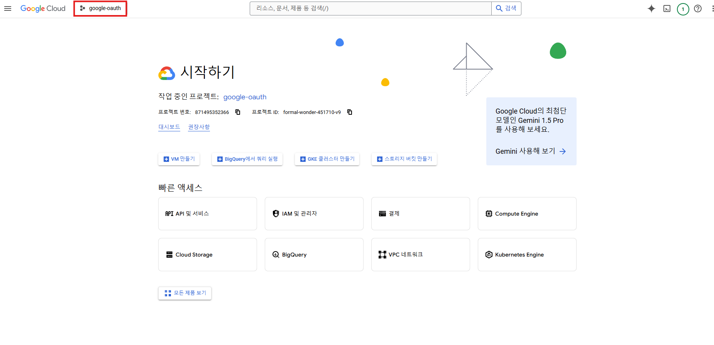
Task: Click the VM 만들기 button
Action: (179, 159)
